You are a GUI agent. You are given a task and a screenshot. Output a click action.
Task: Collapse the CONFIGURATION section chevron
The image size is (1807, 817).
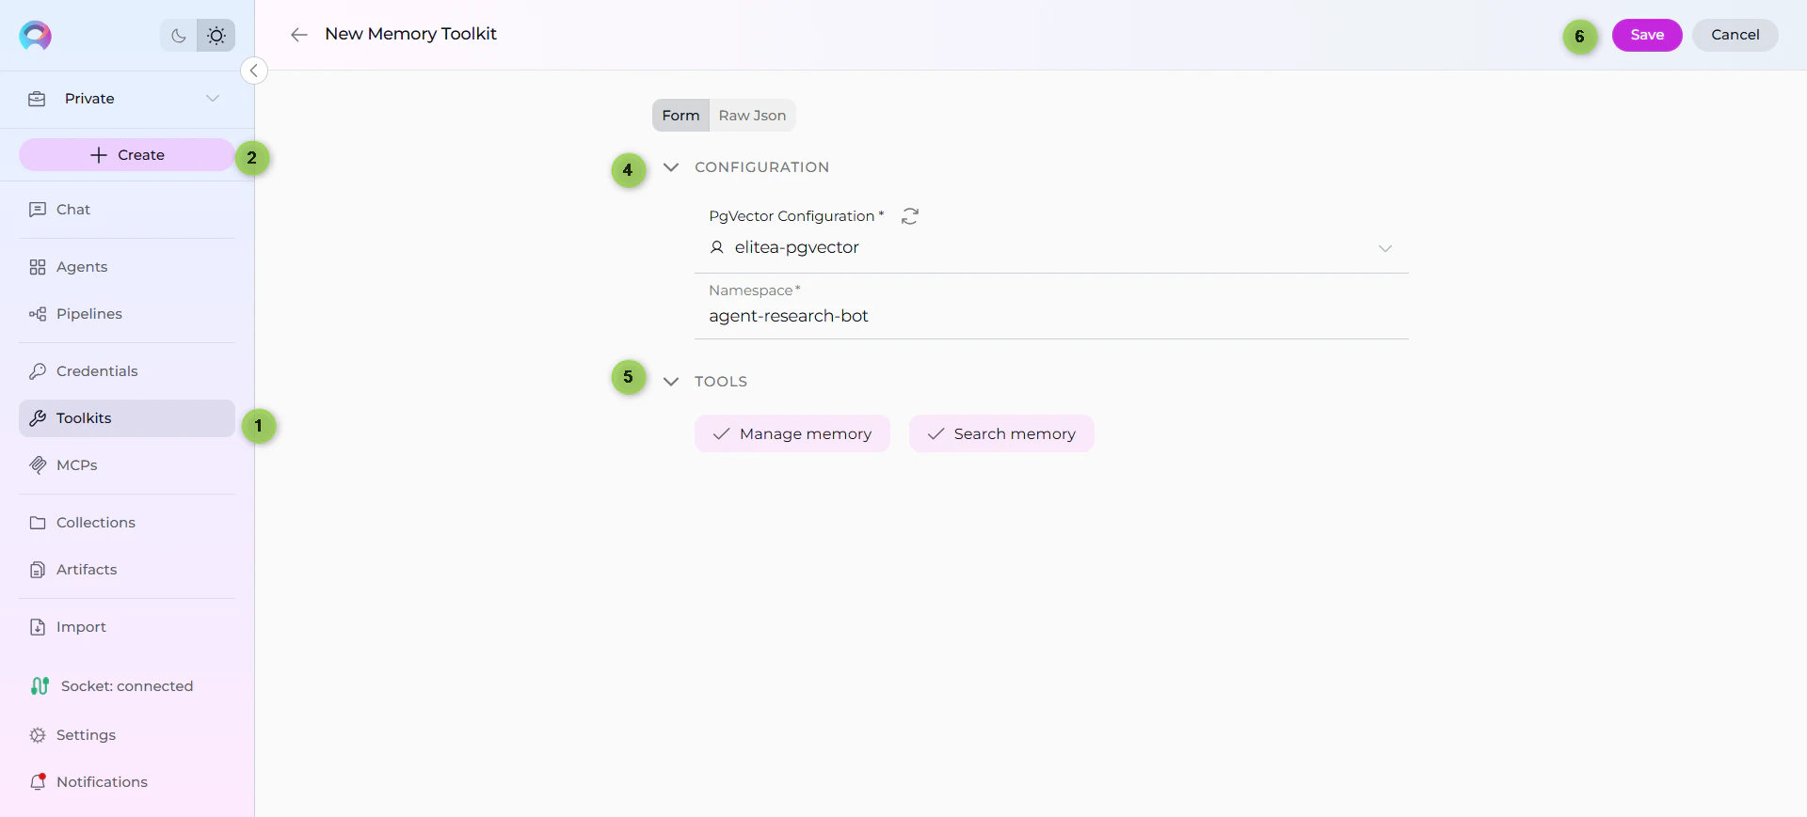[x=671, y=167]
